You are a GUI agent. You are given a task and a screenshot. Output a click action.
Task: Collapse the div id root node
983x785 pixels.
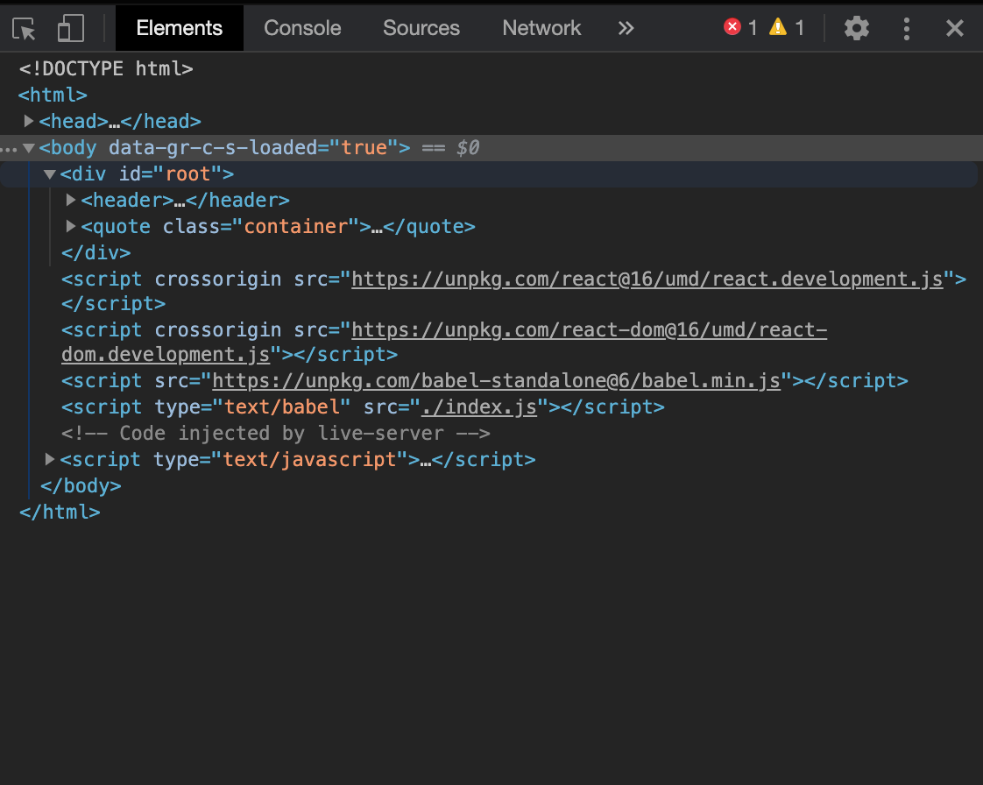coord(50,174)
